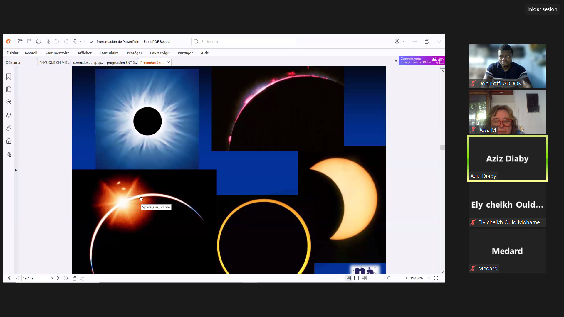Expand the left navigation pane arrow
This screenshot has height=317, width=564.
point(16,170)
